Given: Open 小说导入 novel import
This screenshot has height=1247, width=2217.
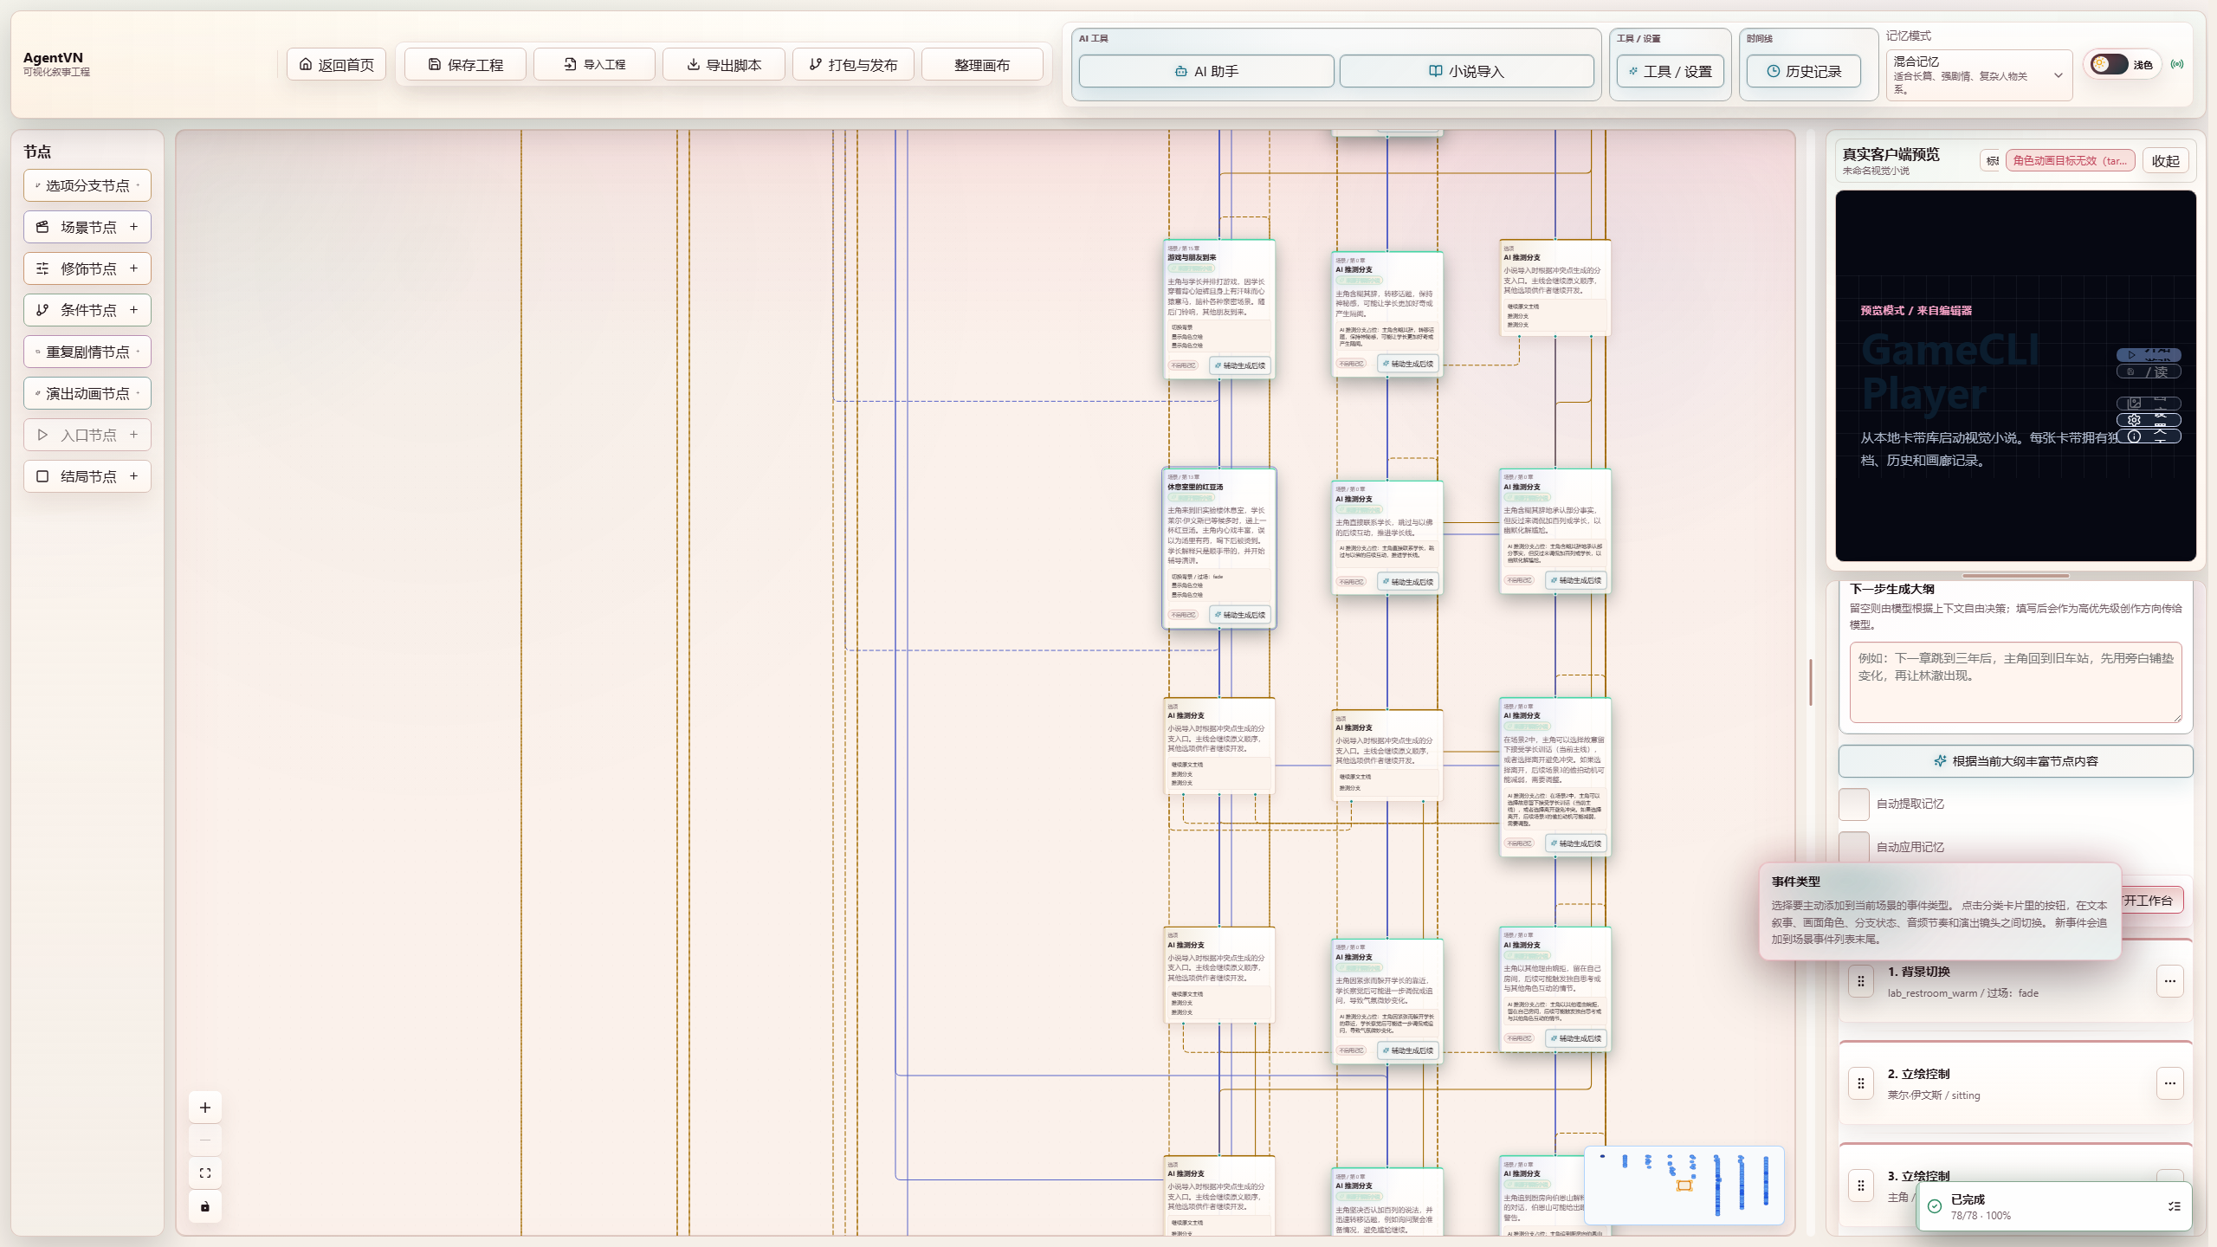Looking at the screenshot, I should click(x=1466, y=71).
